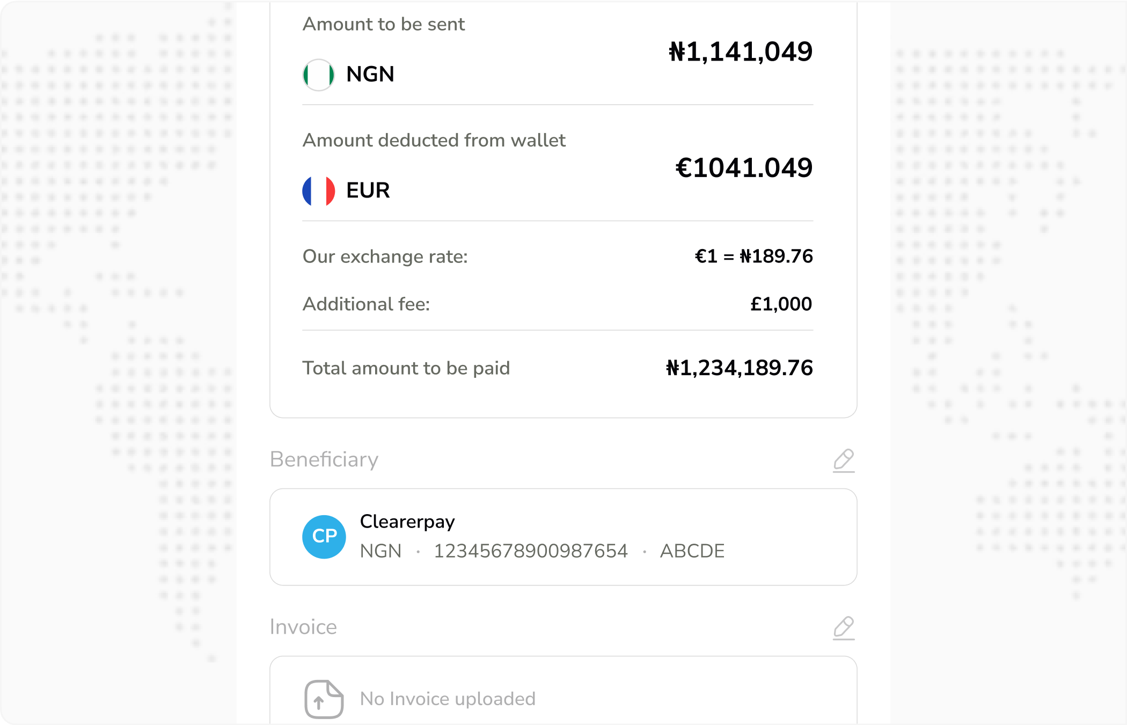This screenshot has height=725, width=1127.
Task: Click the €1041.049 wallet deduction amount
Action: coord(744,168)
